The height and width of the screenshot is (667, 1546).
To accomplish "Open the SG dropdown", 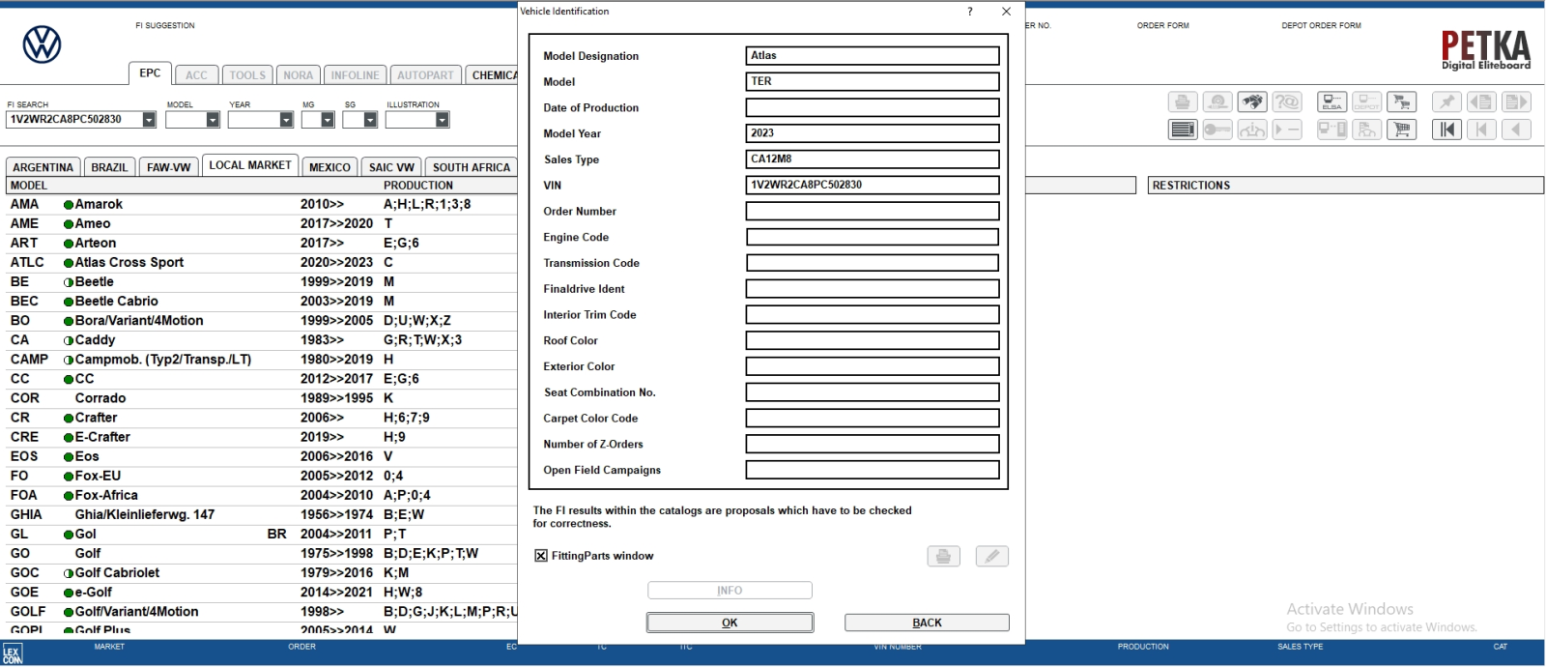I will point(370,120).
